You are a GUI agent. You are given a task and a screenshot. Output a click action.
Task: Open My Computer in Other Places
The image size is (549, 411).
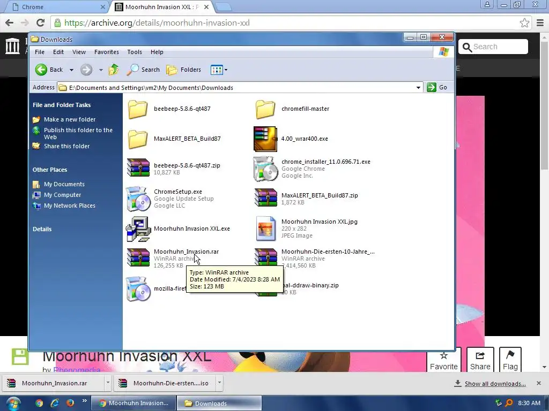[62, 195]
